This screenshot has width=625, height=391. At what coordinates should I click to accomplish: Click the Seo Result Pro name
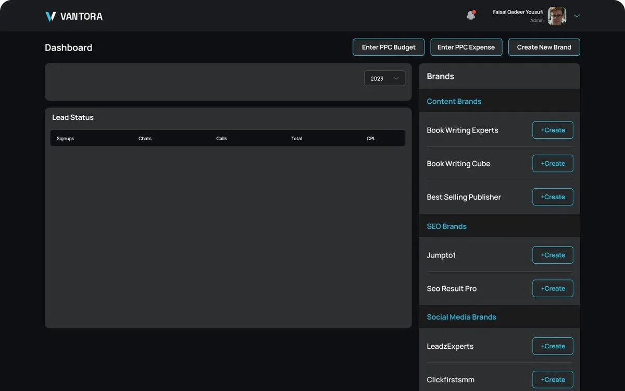pyautogui.click(x=452, y=289)
